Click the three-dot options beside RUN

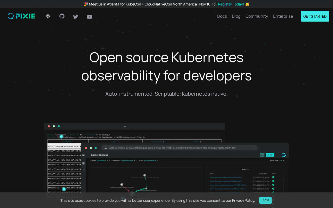click(277, 155)
